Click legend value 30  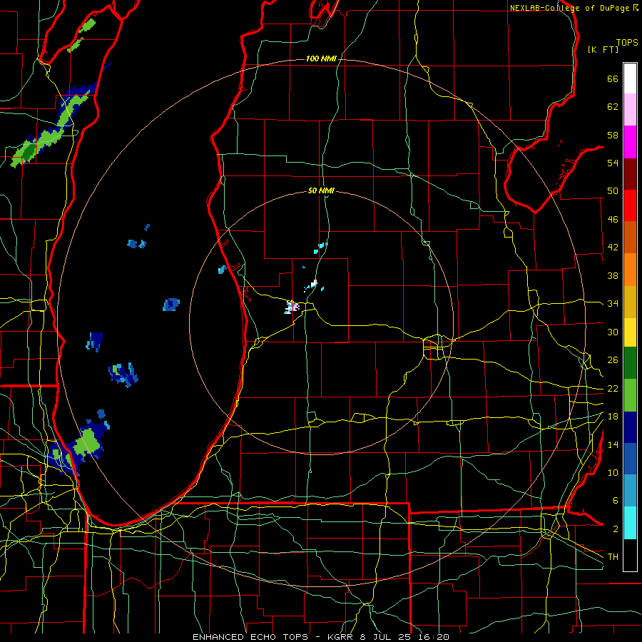tap(613, 332)
